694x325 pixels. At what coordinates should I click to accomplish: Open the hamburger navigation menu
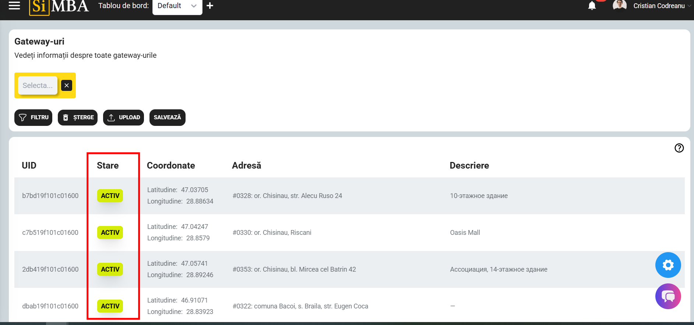[x=14, y=6]
